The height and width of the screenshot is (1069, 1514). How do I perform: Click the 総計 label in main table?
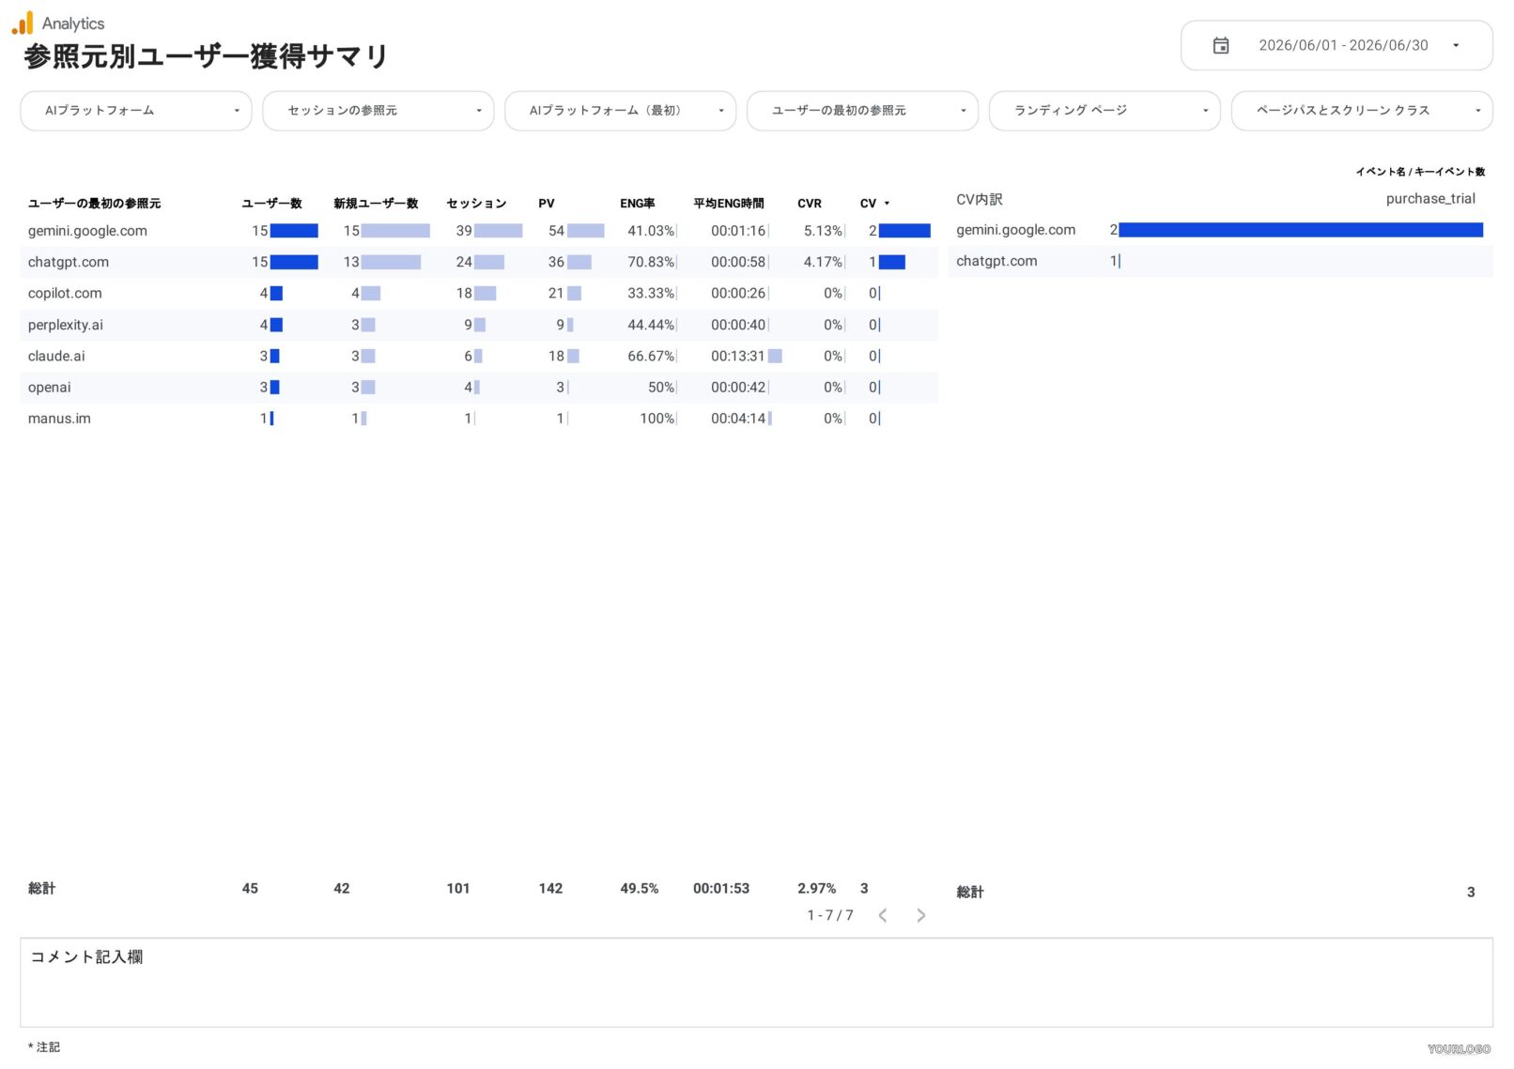coord(41,889)
